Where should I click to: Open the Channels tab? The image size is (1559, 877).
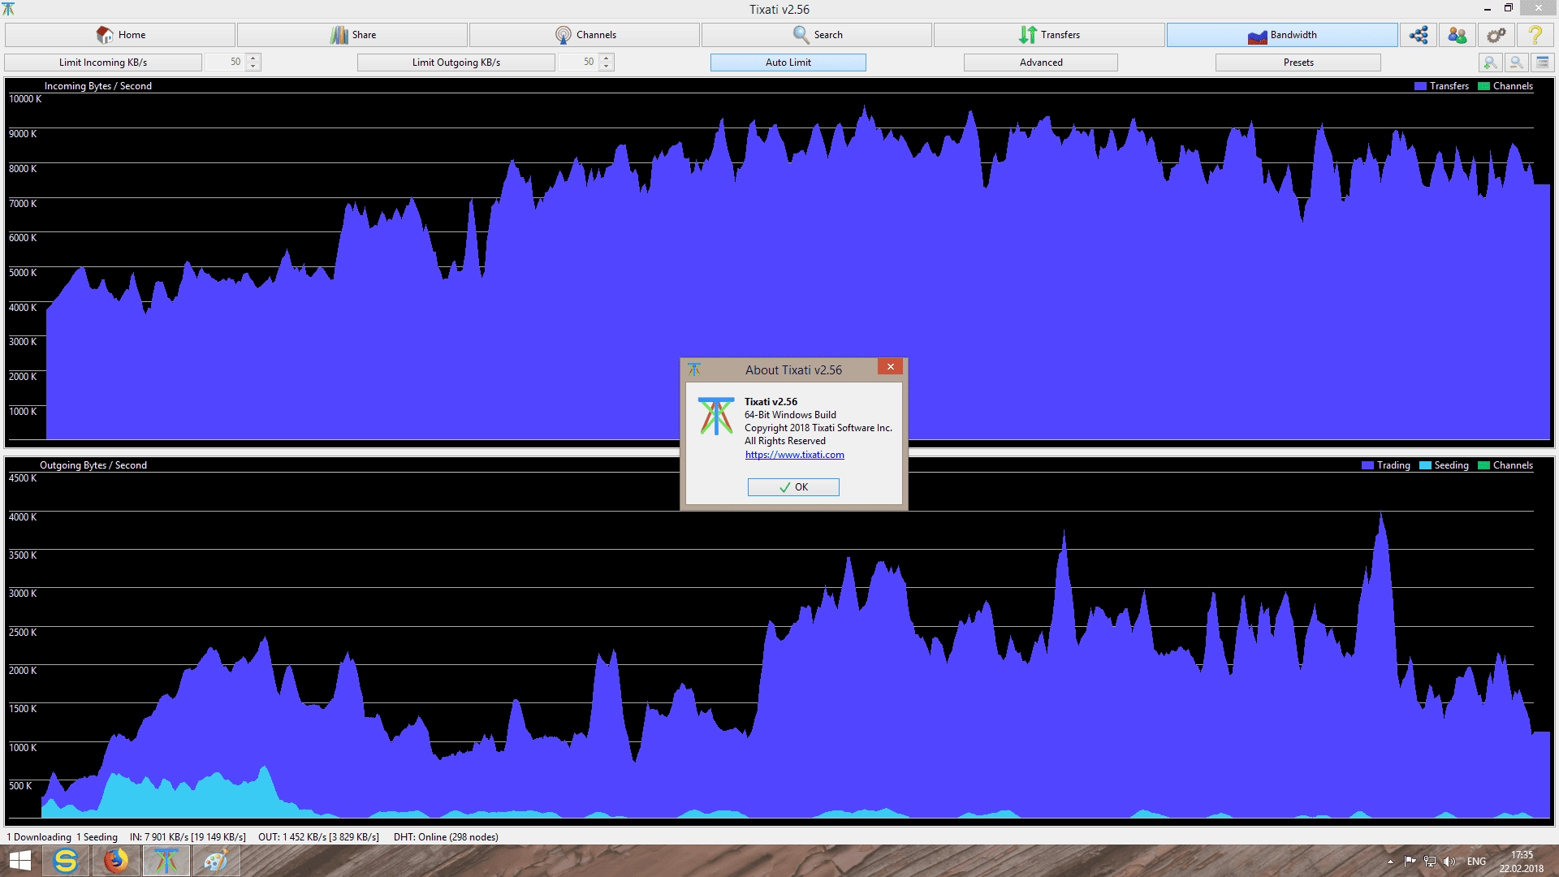coord(585,35)
